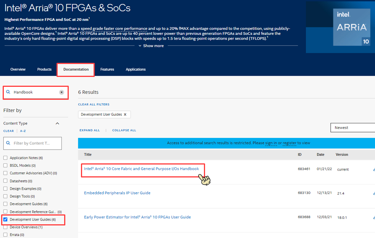Go to the Applications tab
This screenshot has width=375, height=238.
coord(136,69)
